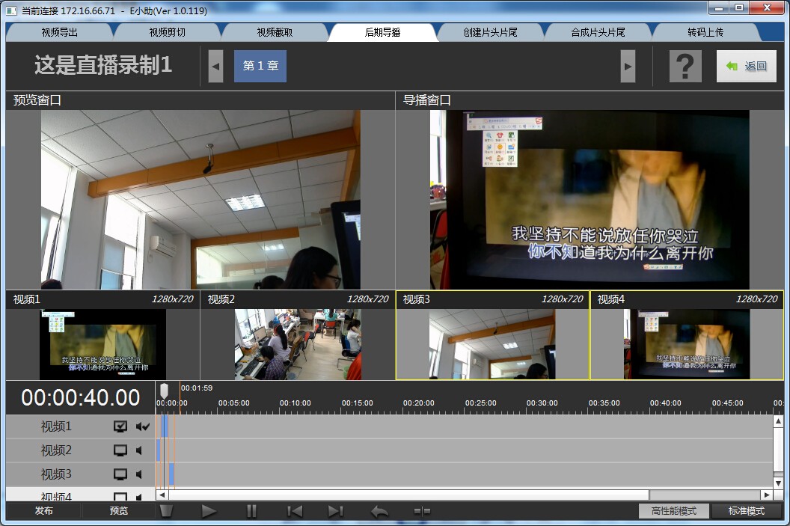This screenshot has height=526, width=790.
Task: Toggle audio speaker for 视频1 track
Action: 142,426
